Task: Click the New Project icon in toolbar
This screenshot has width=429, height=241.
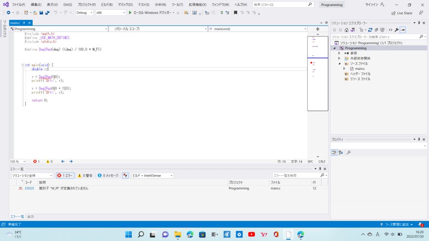Action: [x=26, y=12]
